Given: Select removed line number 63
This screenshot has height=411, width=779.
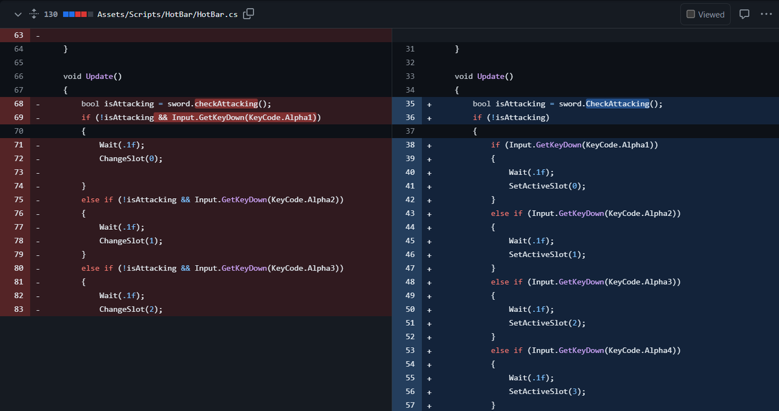Looking at the screenshot, I should pyautogui.click(x=18, y=35).
